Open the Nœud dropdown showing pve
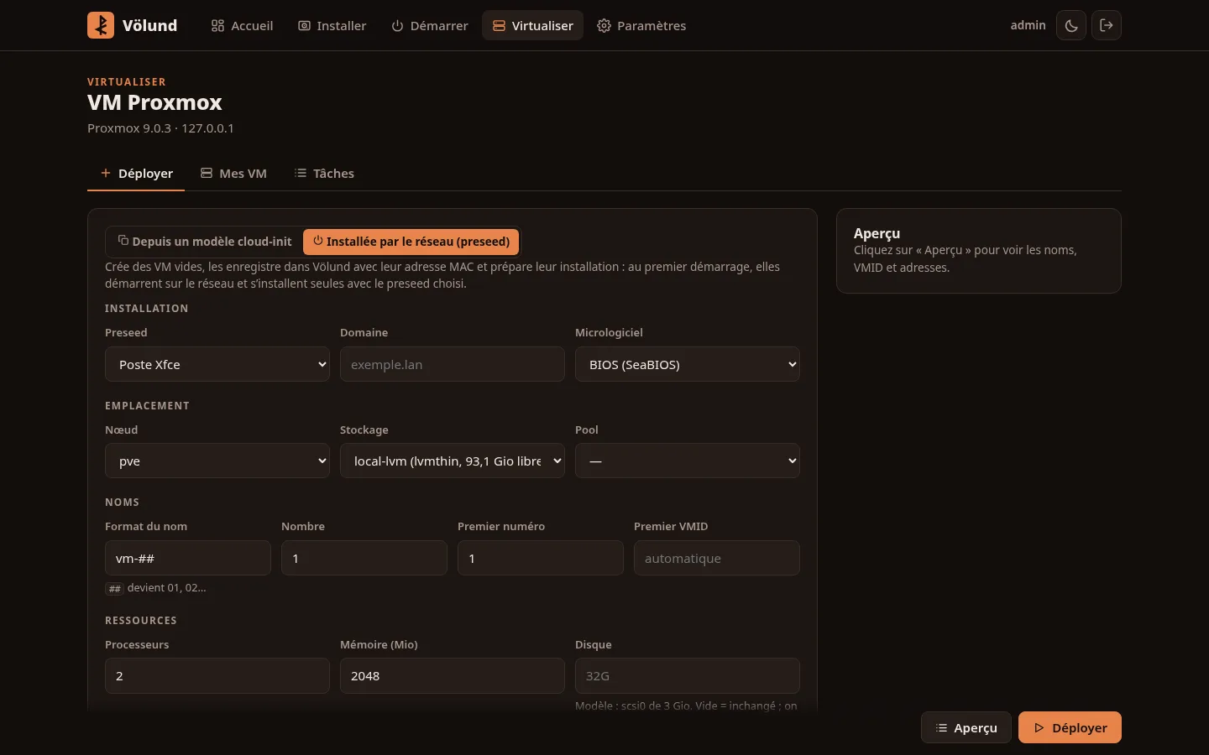Viewport: 1209px width, 755px height. click(217, 461)
